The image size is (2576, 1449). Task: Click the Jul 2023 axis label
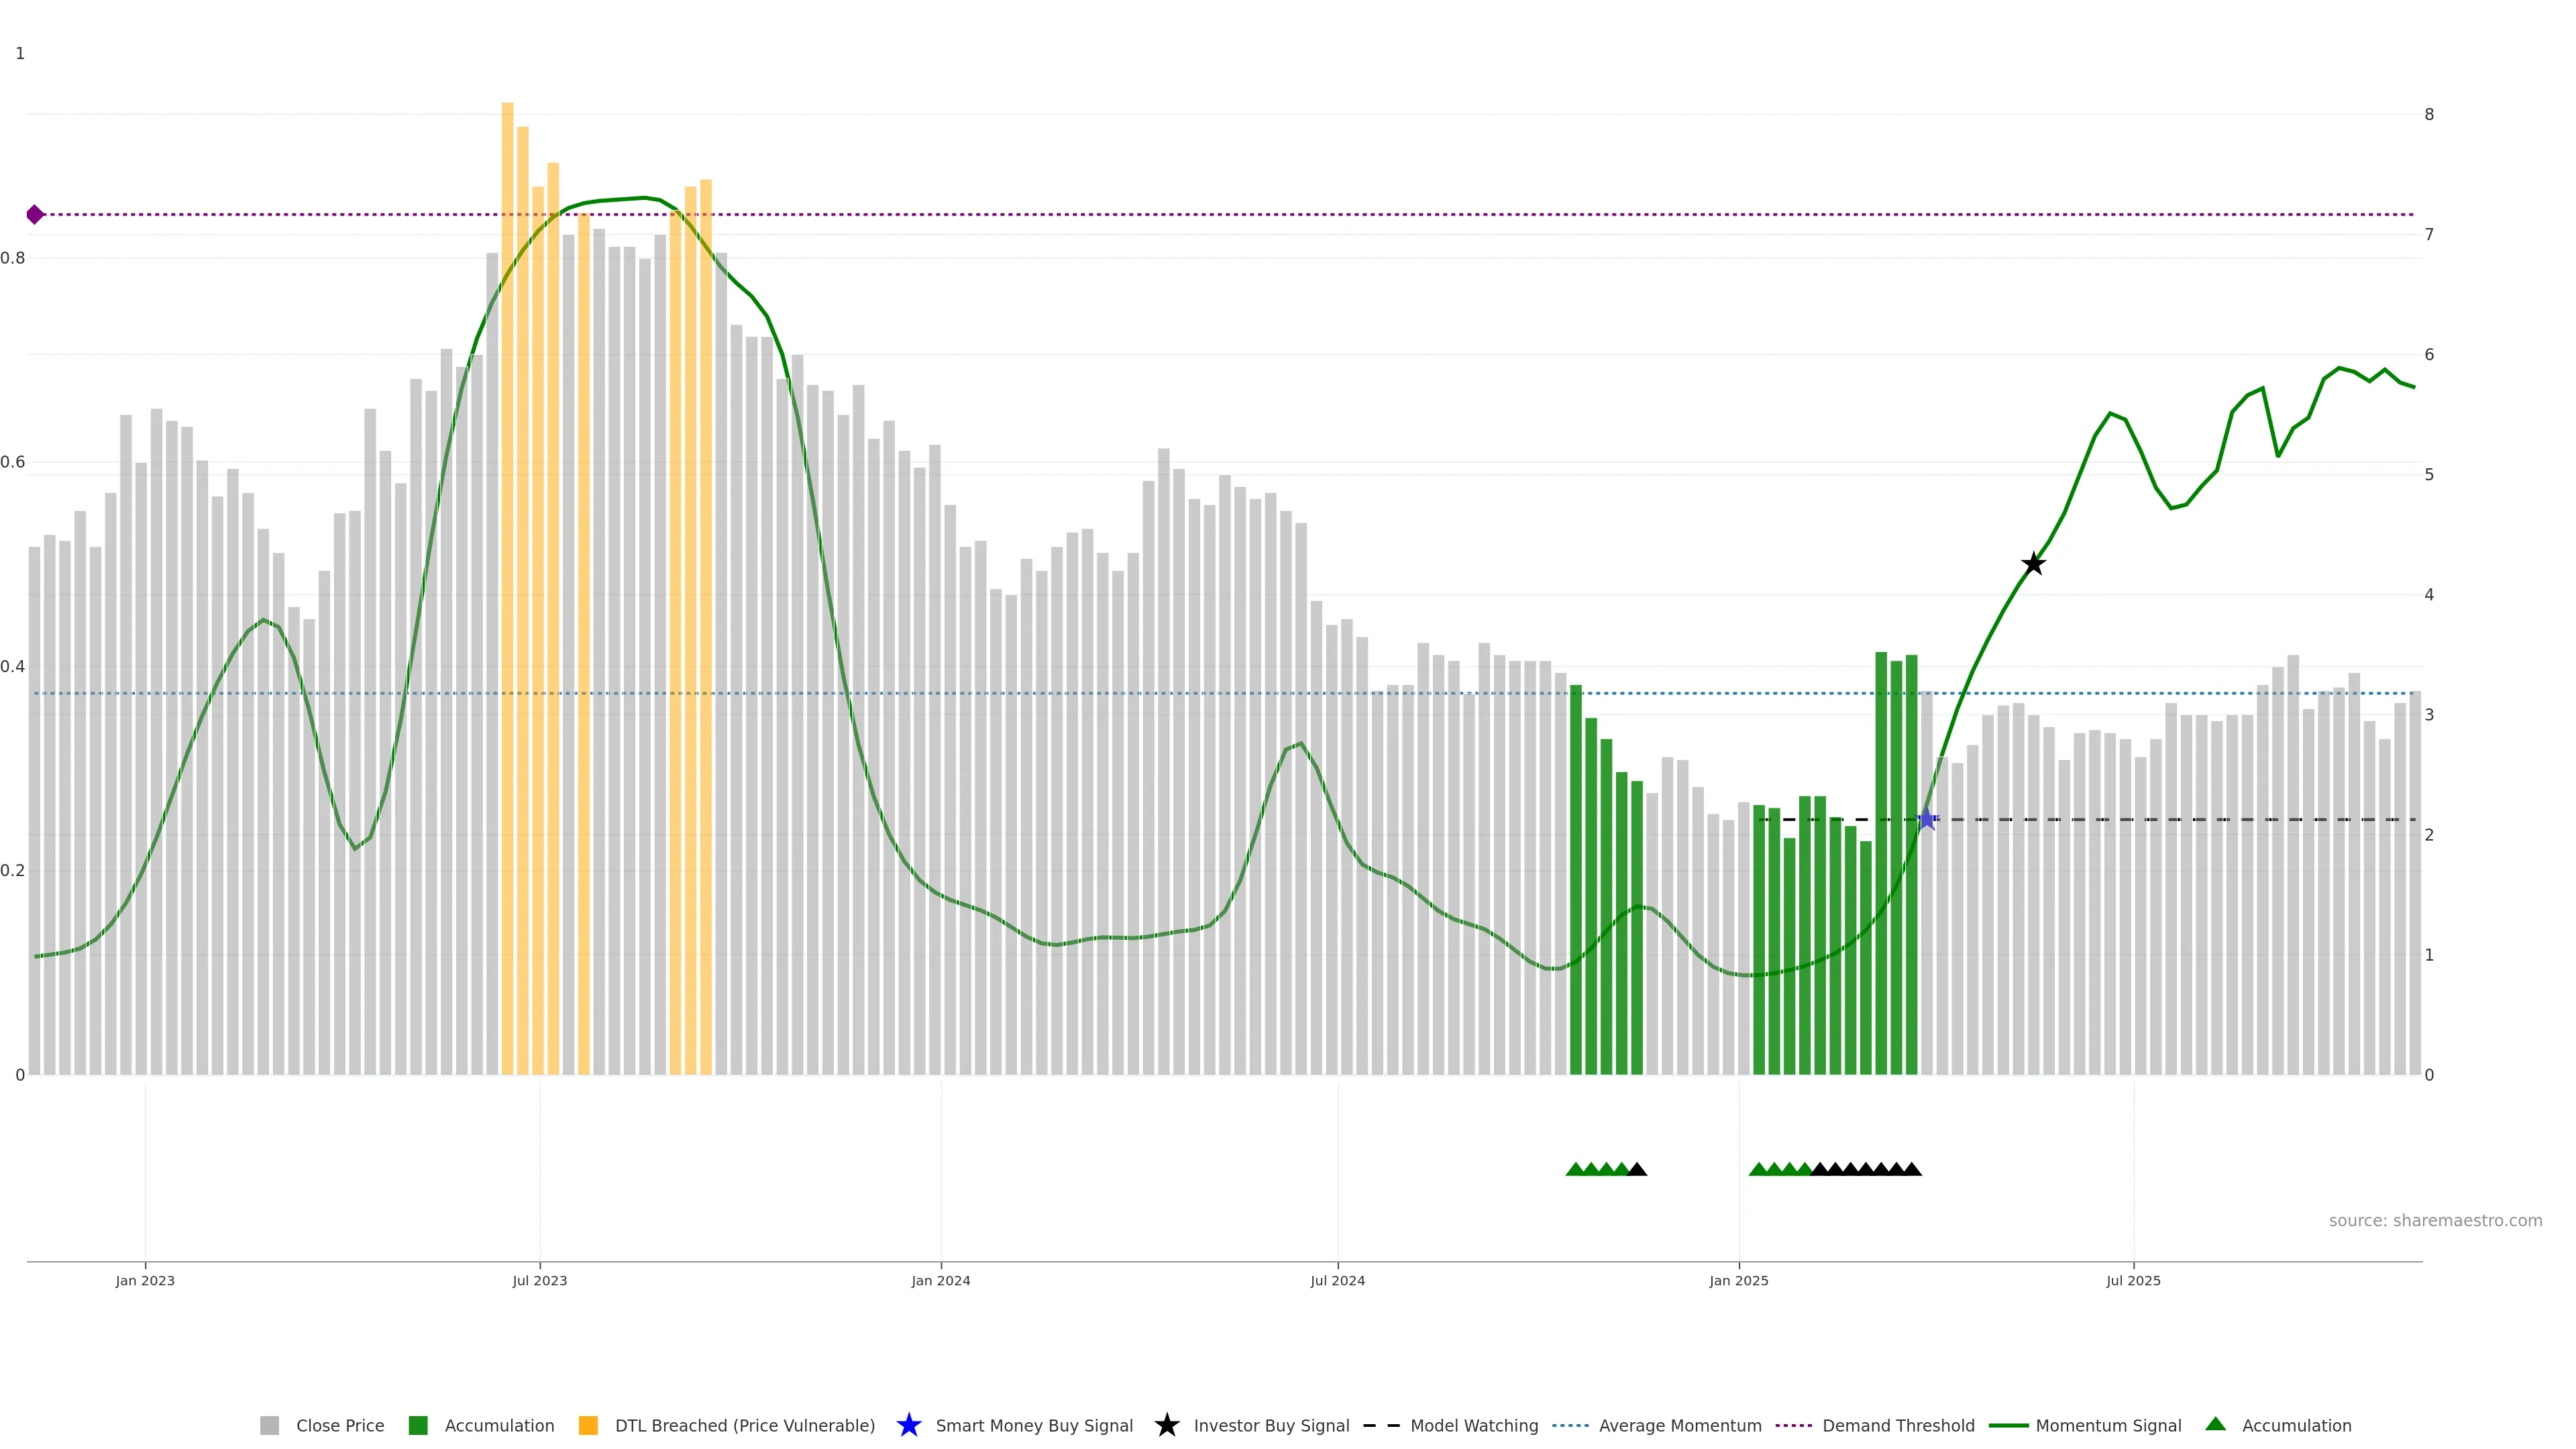pos(540,1280)
